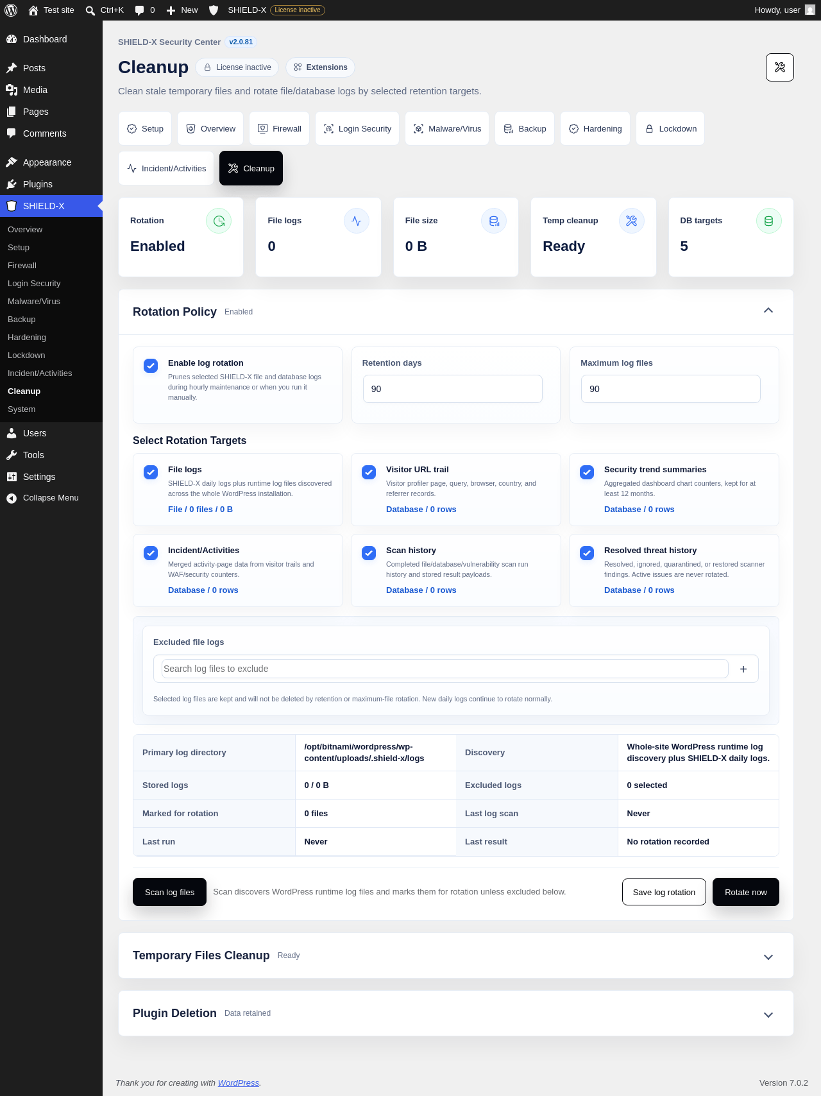Select the Cleanup tab

[x=251, y=168]
